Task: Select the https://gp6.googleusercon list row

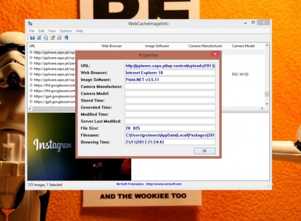Action: 52,102
